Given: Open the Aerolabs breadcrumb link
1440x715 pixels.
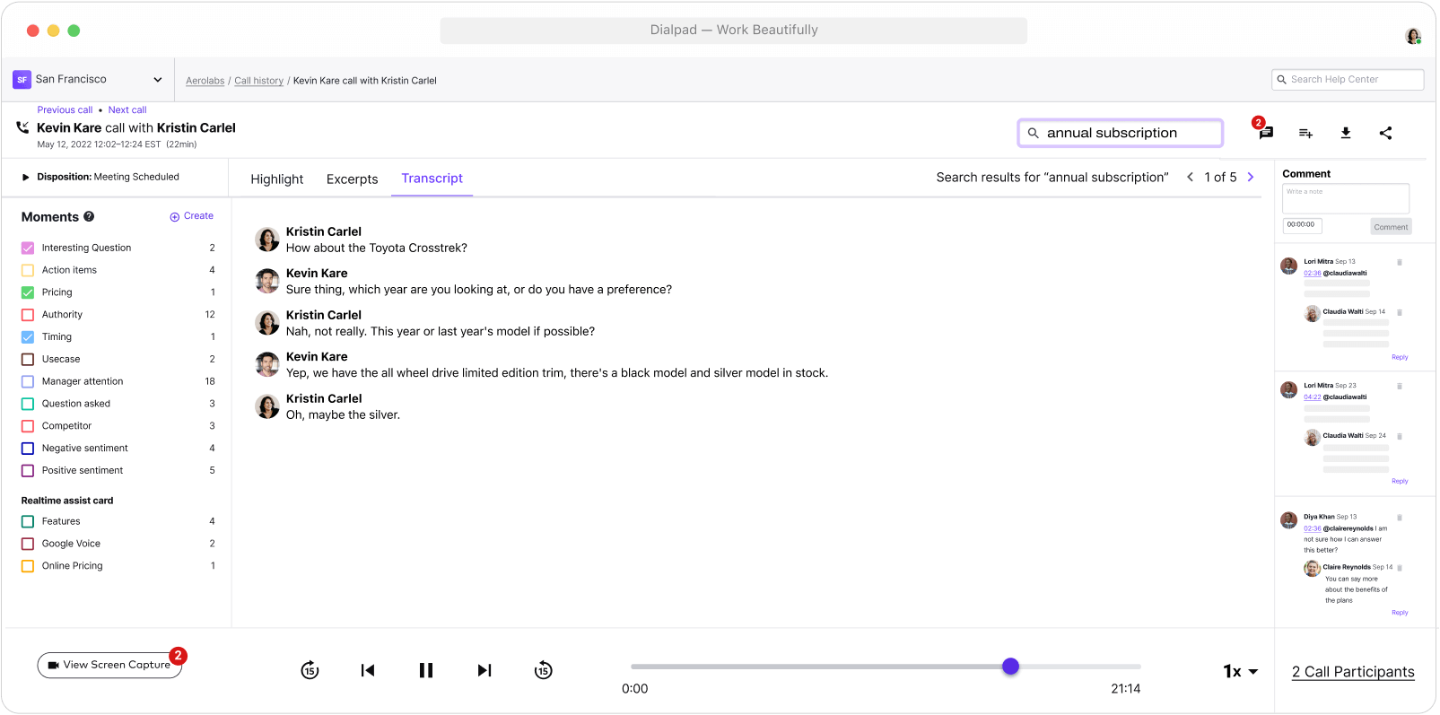Looking at the screenshot, I should pyautogui.click(x=205, y=81).
